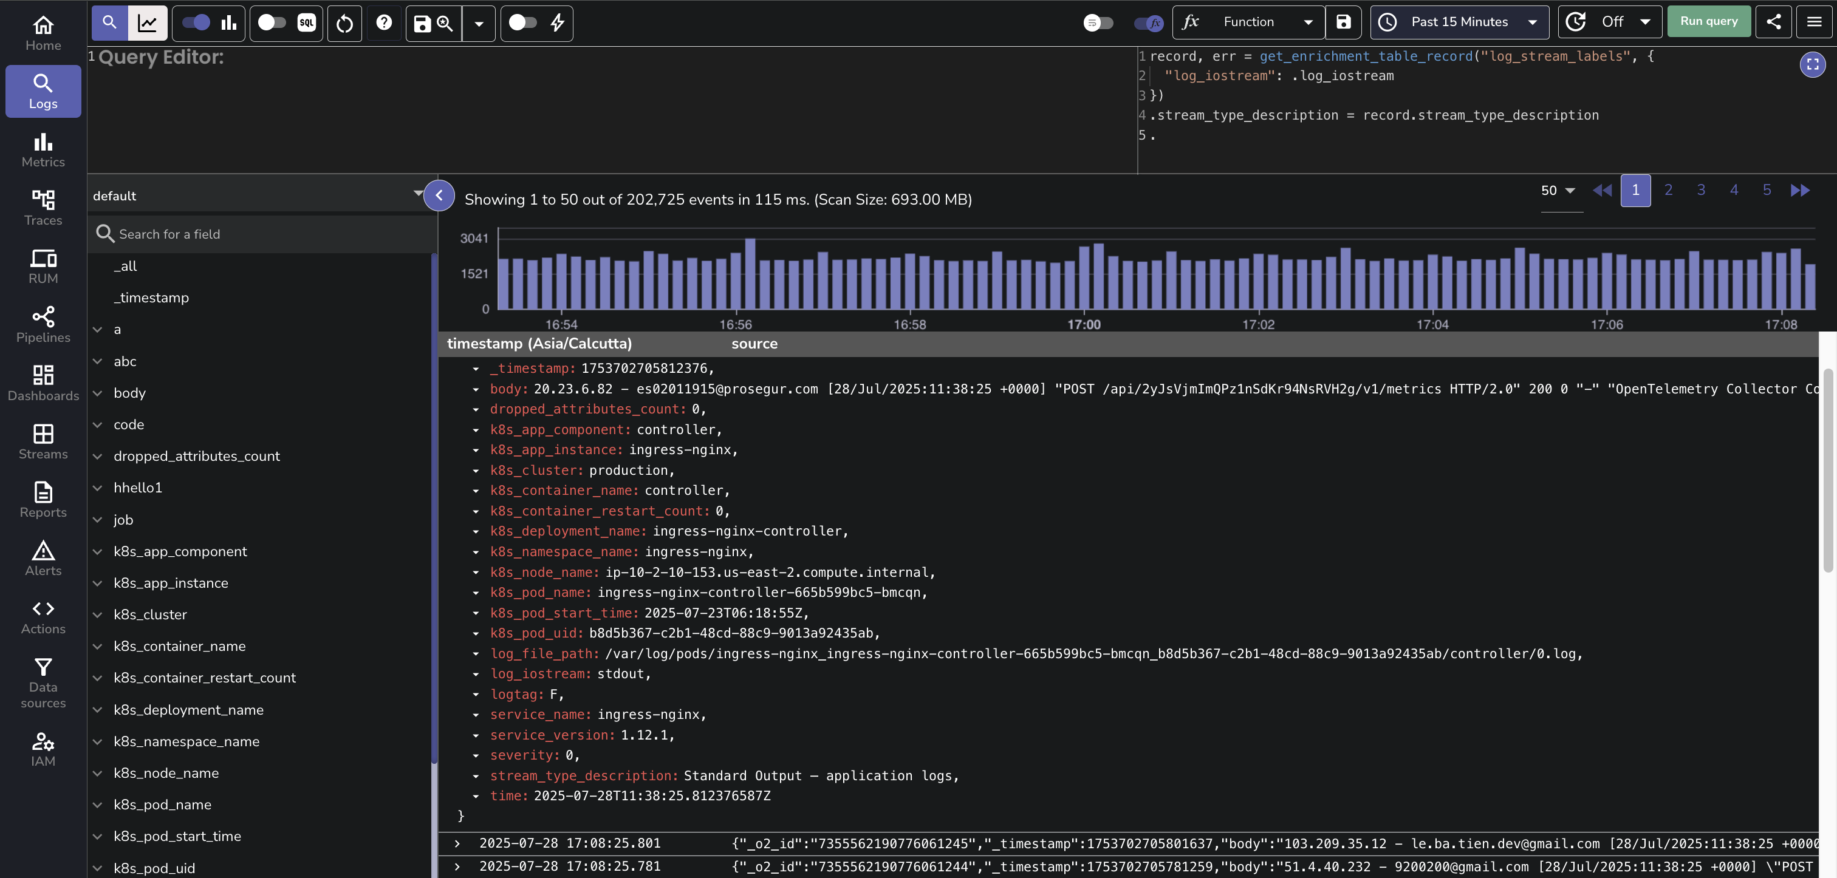Open the help question mark icon
This screenshot has width=1837, height=878.
384,23
